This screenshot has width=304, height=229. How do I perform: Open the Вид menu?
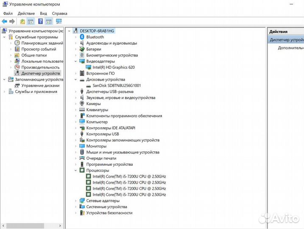click(x=43, y=14)
